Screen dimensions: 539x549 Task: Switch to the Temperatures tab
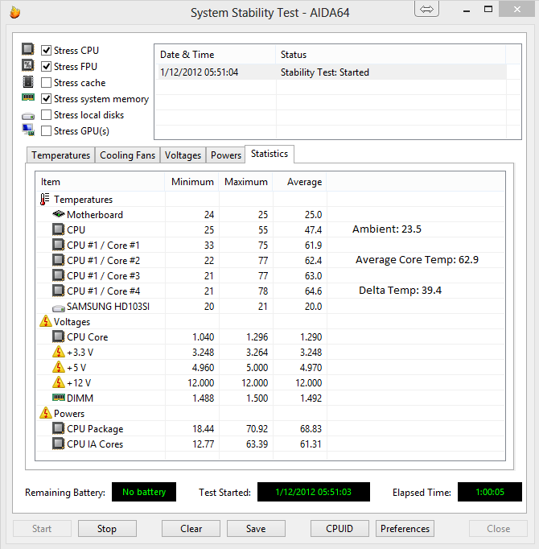(x=61, y=155)
